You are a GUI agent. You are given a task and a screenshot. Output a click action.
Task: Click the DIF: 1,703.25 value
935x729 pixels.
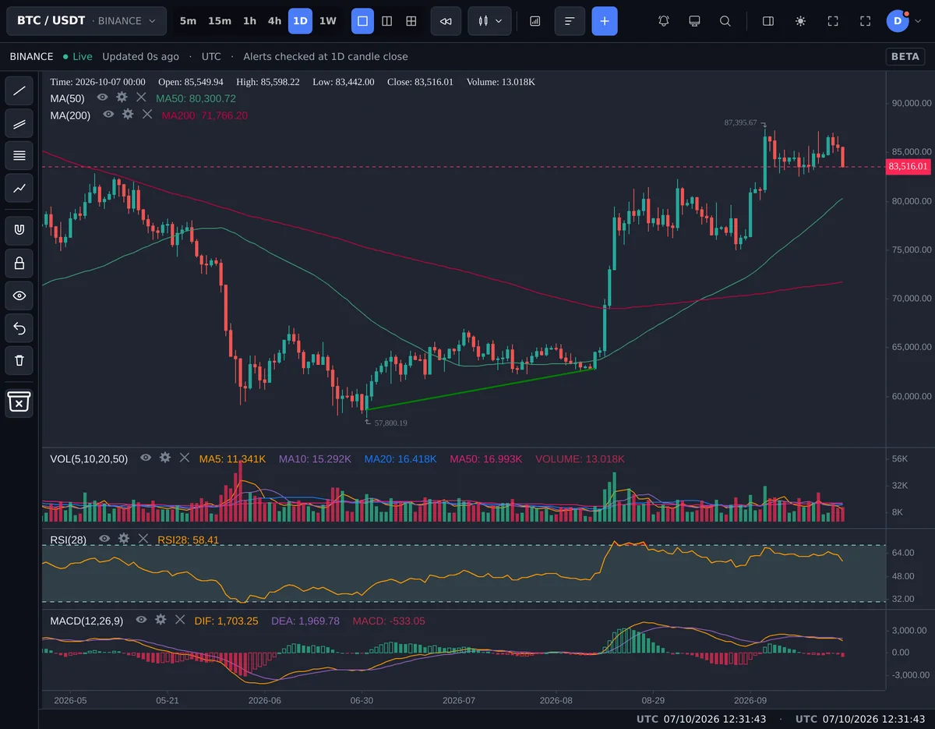(x=226, y=621)
